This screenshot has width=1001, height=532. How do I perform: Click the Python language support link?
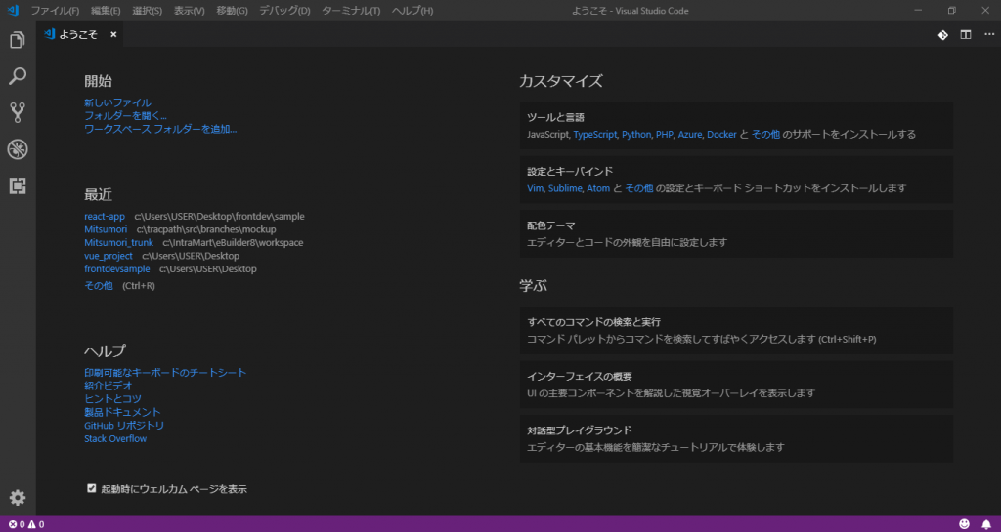[635, 135]
